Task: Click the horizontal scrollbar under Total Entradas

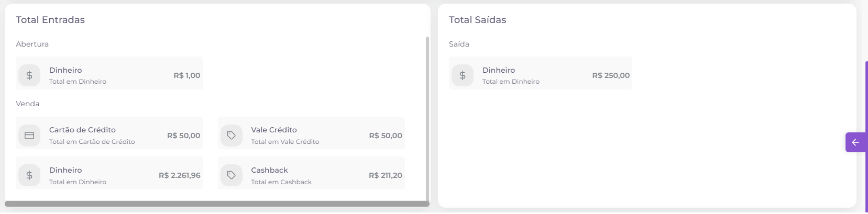Action: (x=217, y=204)
